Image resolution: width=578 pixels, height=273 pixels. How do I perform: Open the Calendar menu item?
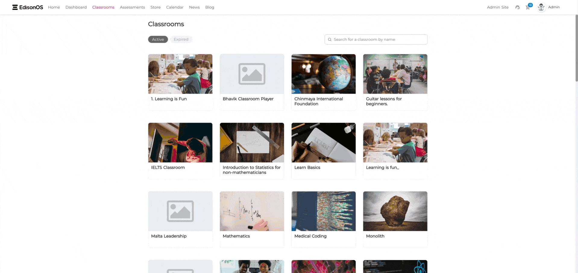click(175, 7)
